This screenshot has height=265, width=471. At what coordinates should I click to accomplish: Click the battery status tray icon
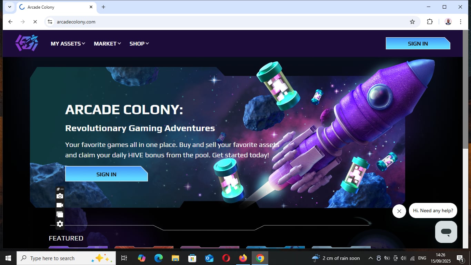(387, 258)
